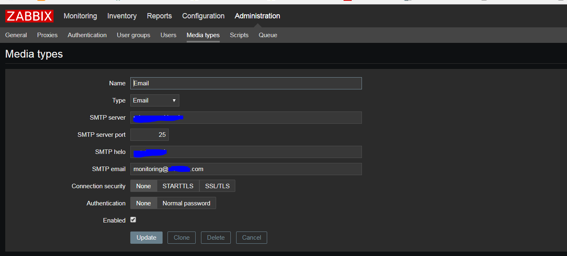Enable STARTTLS connection security
Screen dimensions: 567x256
[x=178, y=186]
